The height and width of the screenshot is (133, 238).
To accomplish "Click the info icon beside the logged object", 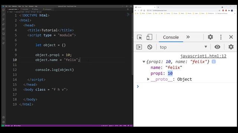I will coord(213,62).
